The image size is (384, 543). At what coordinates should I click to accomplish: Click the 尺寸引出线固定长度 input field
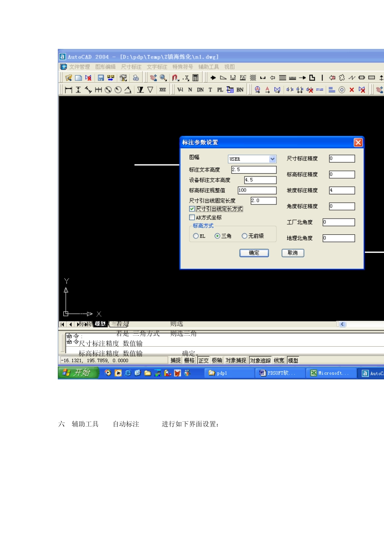[264, 201]
